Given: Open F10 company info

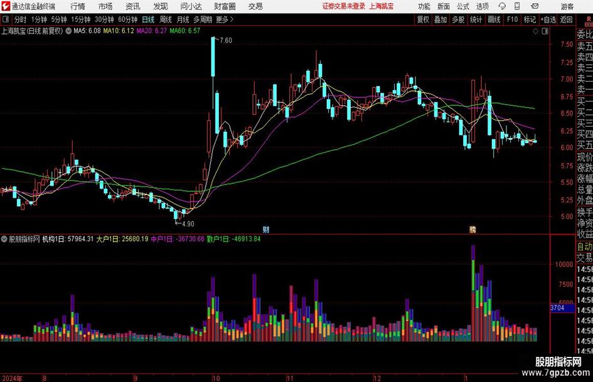Looking at the screenshot, I should (513, 19).
